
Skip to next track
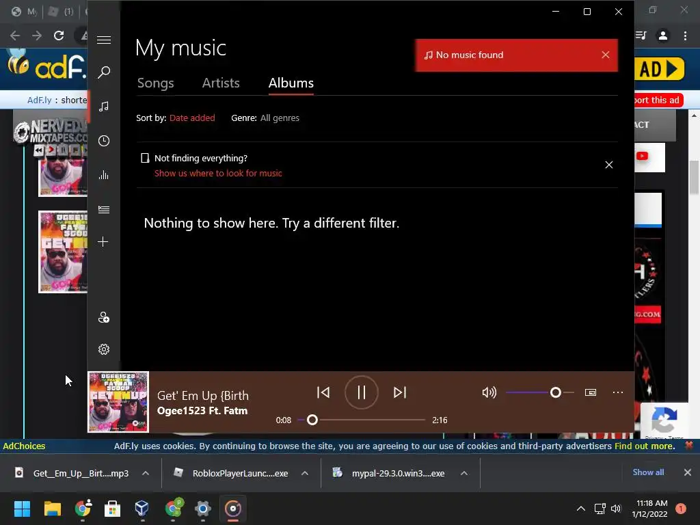click(399, 392)
